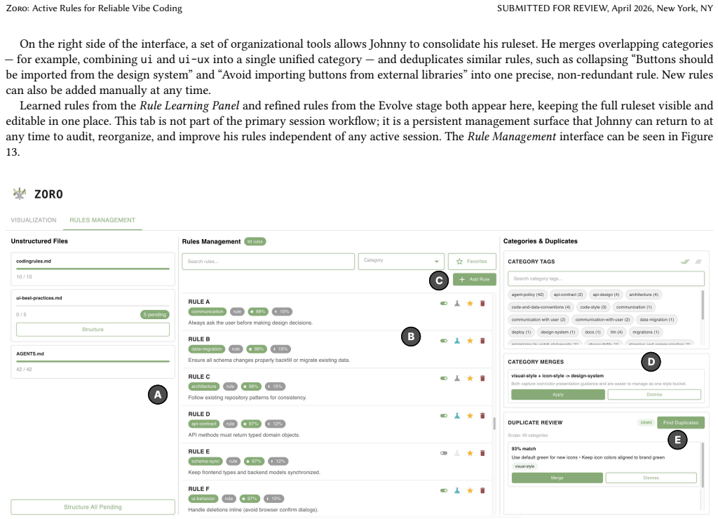The width and height of the screenshot is (718, 519).
Task: Enable the Rule E toggle switch
Action: tap(444, 453)
